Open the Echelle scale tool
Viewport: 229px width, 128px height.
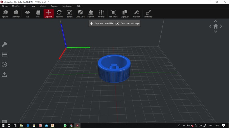70,14
